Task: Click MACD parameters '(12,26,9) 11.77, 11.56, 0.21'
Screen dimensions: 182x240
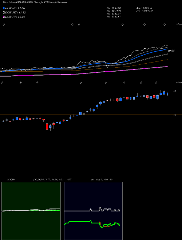Action: [x=48, y=180]
